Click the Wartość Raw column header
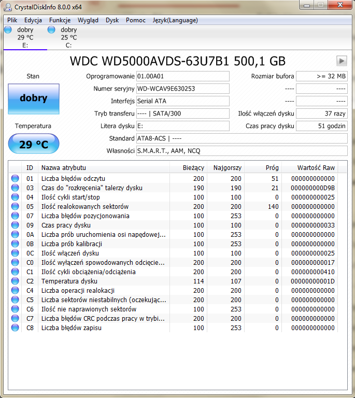The width and height of the screenshot is (355, 398). coord(309,168)
